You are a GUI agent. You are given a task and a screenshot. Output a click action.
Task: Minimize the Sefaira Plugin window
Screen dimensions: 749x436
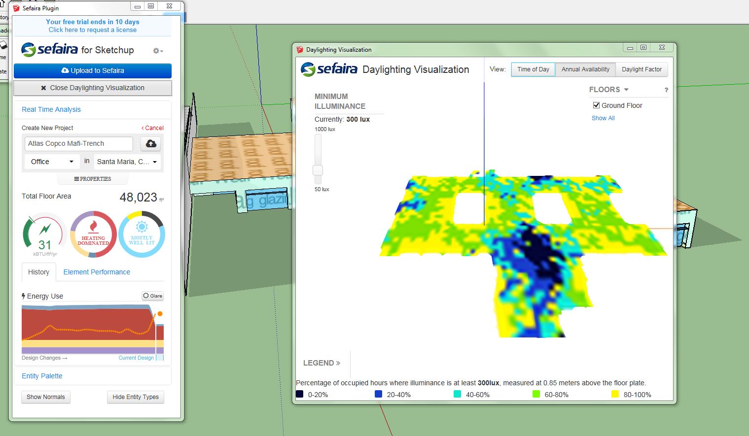[x=137, y=6]
